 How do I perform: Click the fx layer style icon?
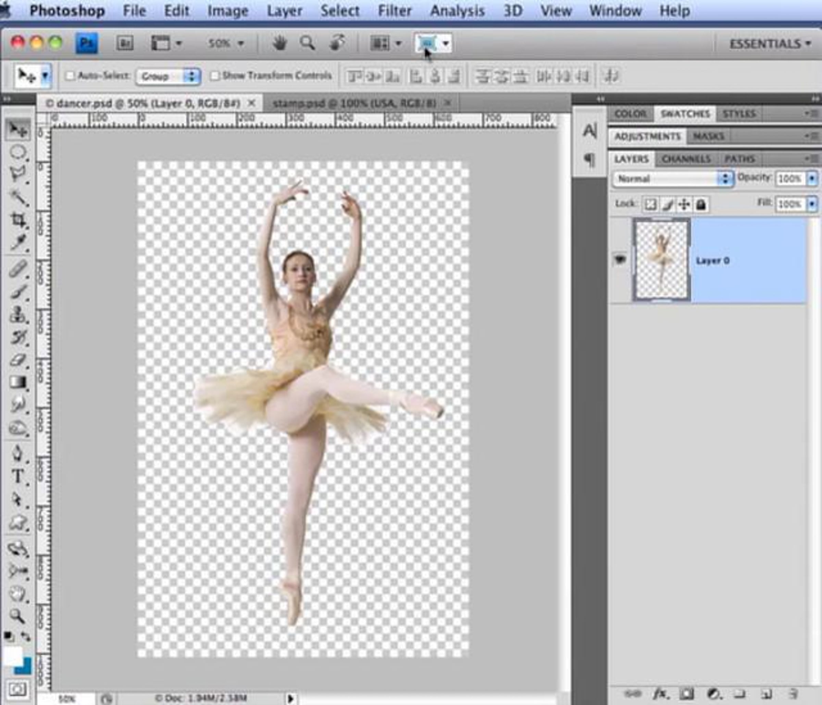[660, 693]
